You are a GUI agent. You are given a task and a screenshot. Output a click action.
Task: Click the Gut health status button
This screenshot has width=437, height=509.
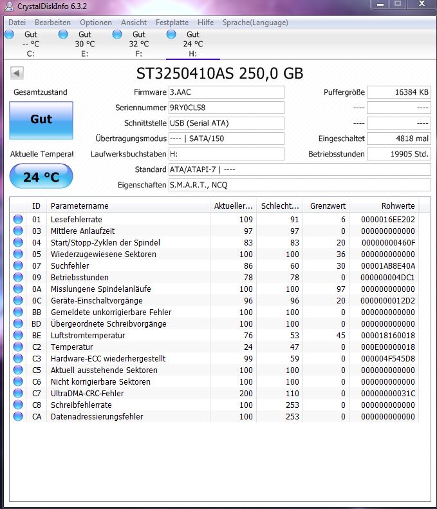point(41,120)
